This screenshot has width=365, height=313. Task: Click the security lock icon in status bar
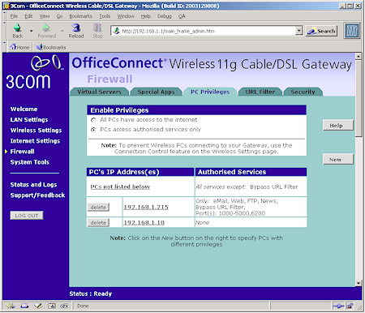point(350,306)
